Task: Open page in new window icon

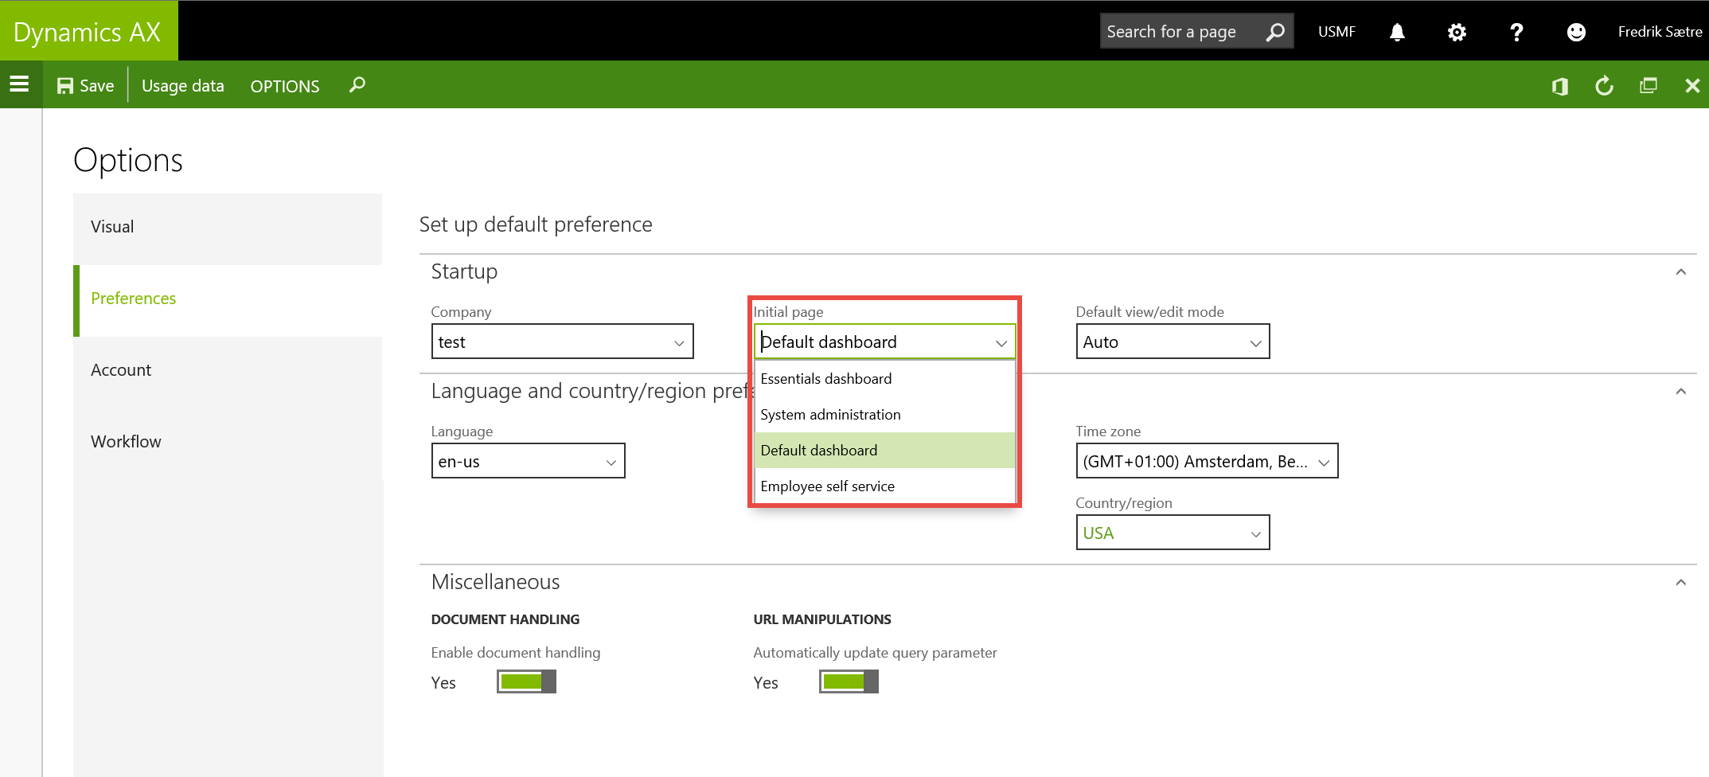Action: click(1649, 86)
